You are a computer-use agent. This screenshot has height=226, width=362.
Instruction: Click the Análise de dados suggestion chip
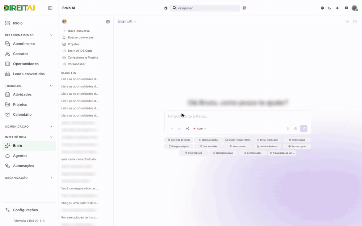click(x=268, y=146)
